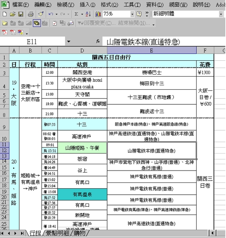Screen dimensions: 226x238
Task: Click the fx Insert Function icon
Action: [x=98, y=41]
